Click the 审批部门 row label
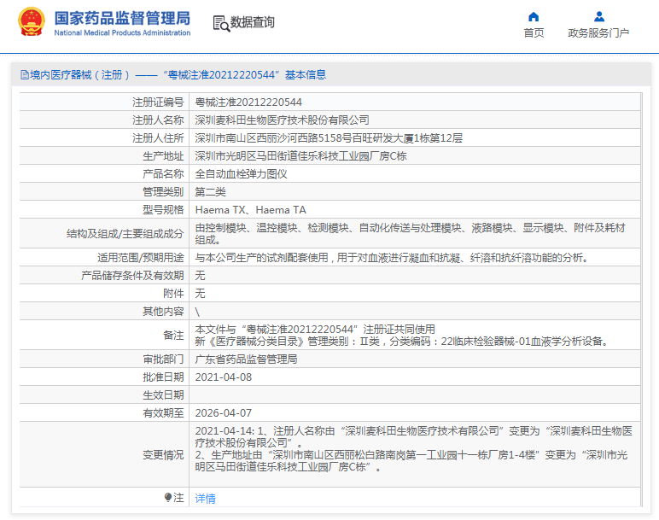 pos(163,359)
